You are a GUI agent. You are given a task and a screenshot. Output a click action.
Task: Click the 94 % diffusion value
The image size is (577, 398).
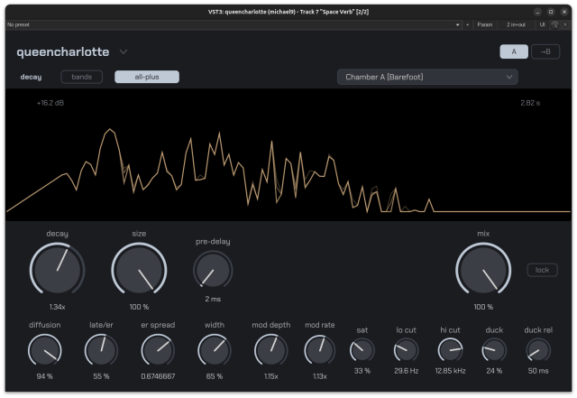[x=44, y=376]
